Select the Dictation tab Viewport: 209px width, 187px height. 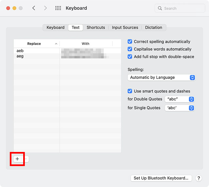[153, 28]
